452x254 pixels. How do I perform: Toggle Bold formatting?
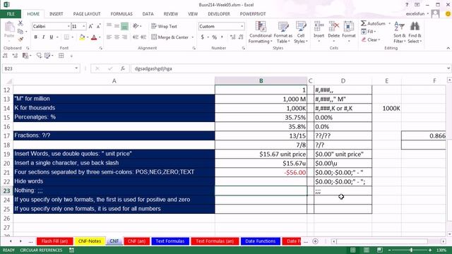[36, 37]
